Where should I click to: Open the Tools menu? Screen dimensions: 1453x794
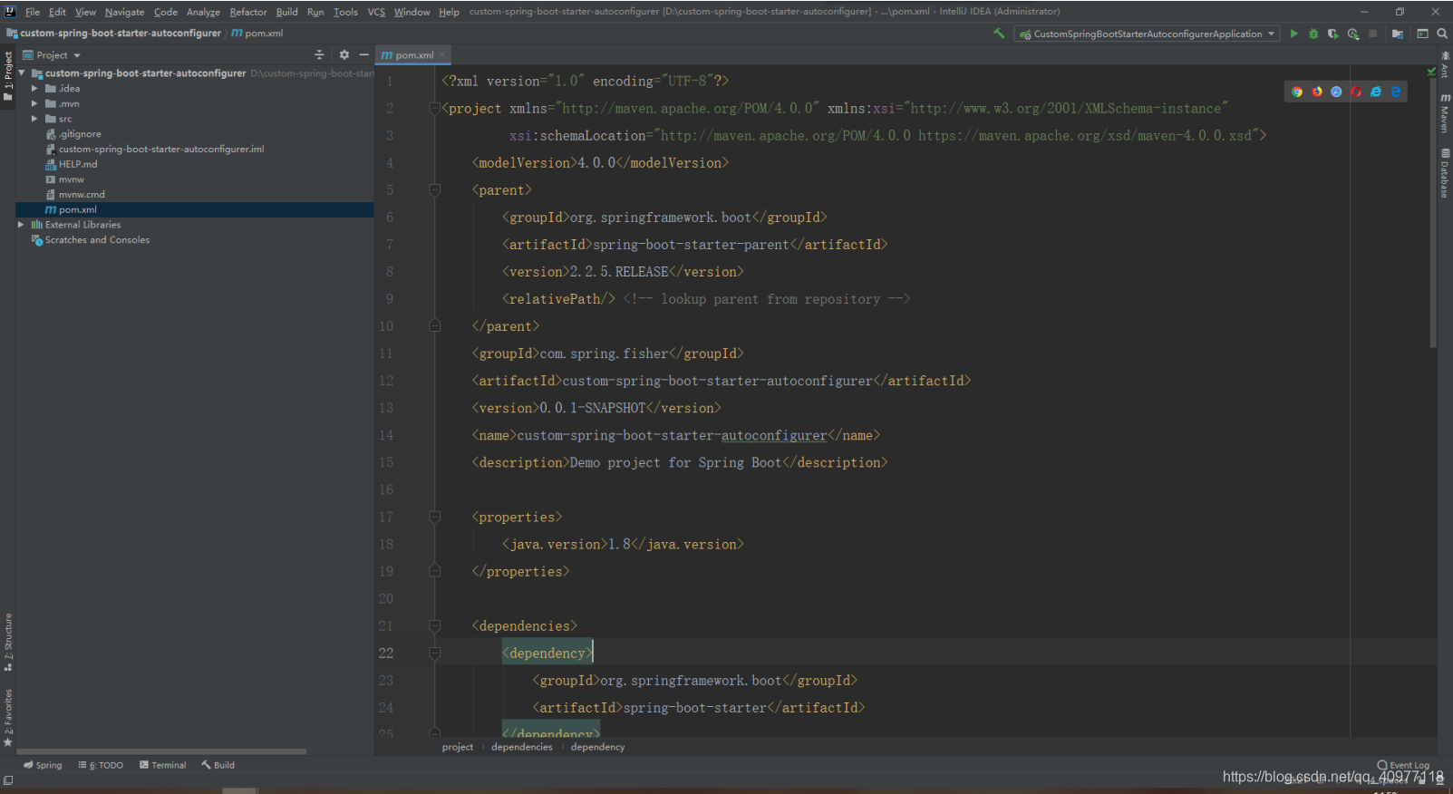(x=345, y=12)
